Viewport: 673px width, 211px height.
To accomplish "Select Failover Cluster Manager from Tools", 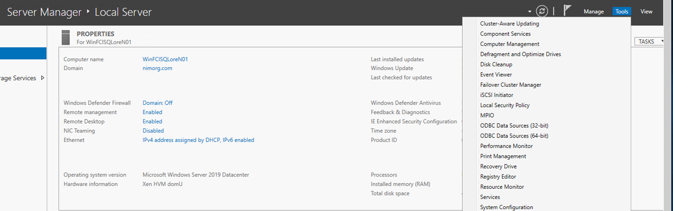I will 511,85.
